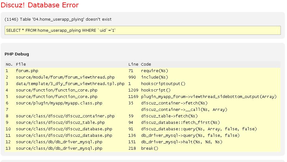Viewport: 287px width, 162px height.
Task: Click the 'No.' column header
Action: [x=9, y=64]
